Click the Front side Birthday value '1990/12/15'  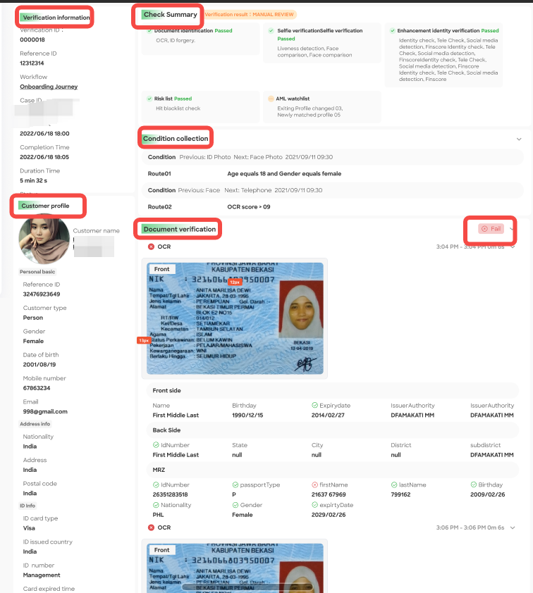click(247, 416)
